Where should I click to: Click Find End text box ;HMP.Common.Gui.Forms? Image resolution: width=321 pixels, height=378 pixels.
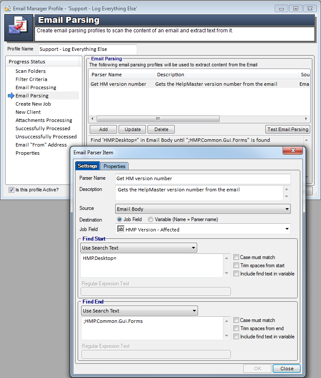coord(153,328)
